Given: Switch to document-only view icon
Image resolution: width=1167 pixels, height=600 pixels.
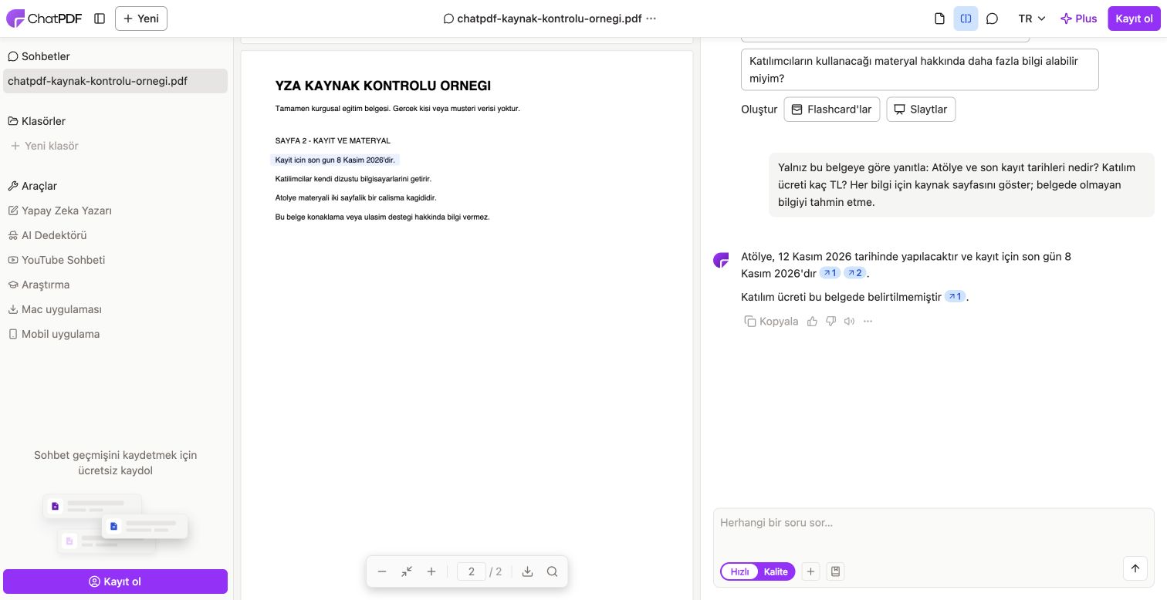Looking at the screenshot, I should 939,19.
